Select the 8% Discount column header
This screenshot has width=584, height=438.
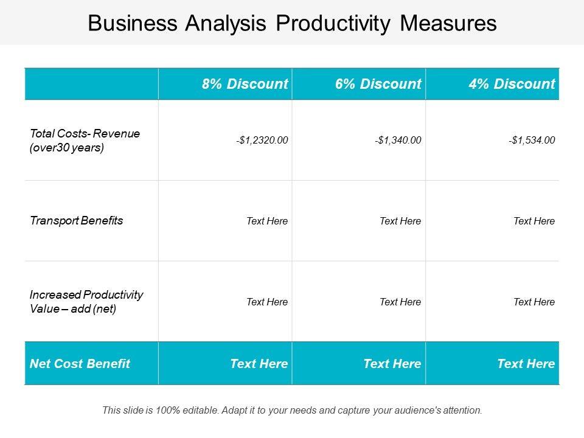(x=245, y=84)
